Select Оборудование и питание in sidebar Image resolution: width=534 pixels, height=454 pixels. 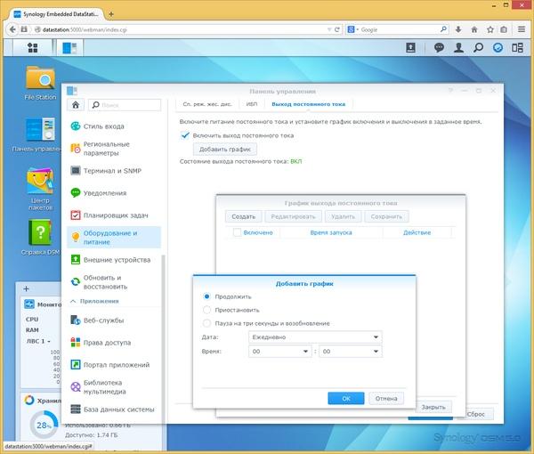pyautogui.click(x=114, y=238)
